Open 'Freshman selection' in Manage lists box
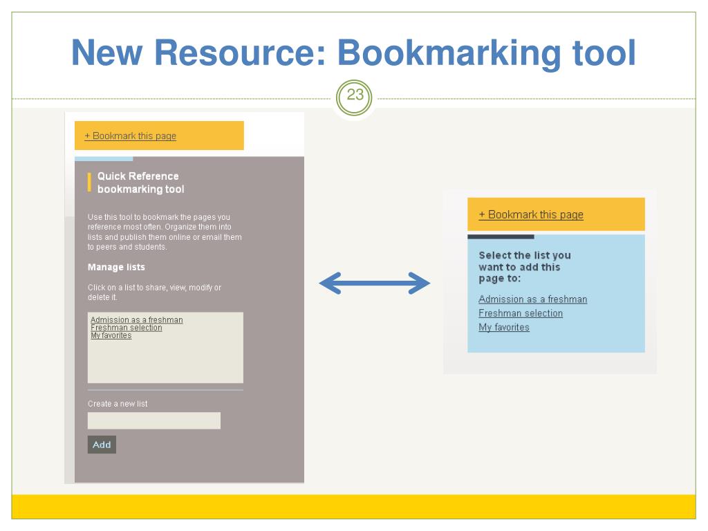 click(x=127, y=327)
